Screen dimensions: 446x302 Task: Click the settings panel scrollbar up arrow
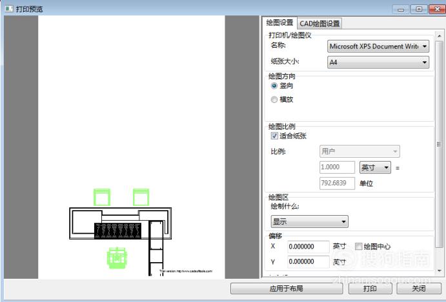(439, 36)
